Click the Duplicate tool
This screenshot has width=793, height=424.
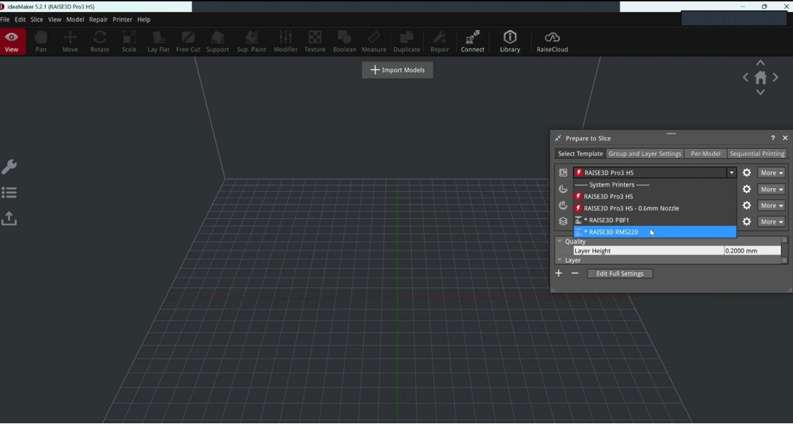tap(407, 41)
